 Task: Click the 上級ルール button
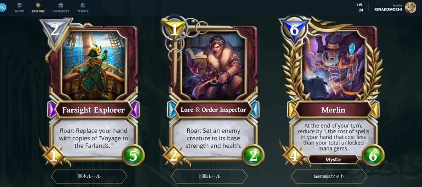coord(209,176)
